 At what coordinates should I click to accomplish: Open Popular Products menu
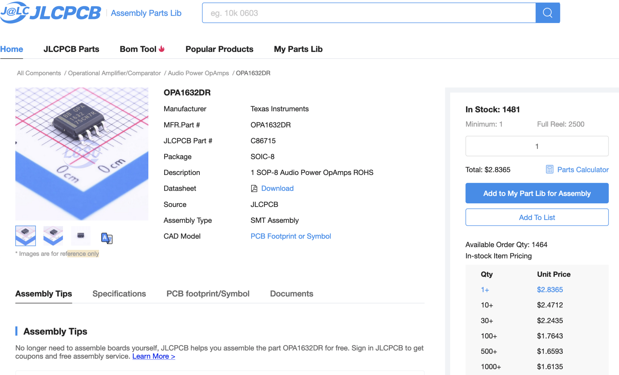tap(219, 49)
